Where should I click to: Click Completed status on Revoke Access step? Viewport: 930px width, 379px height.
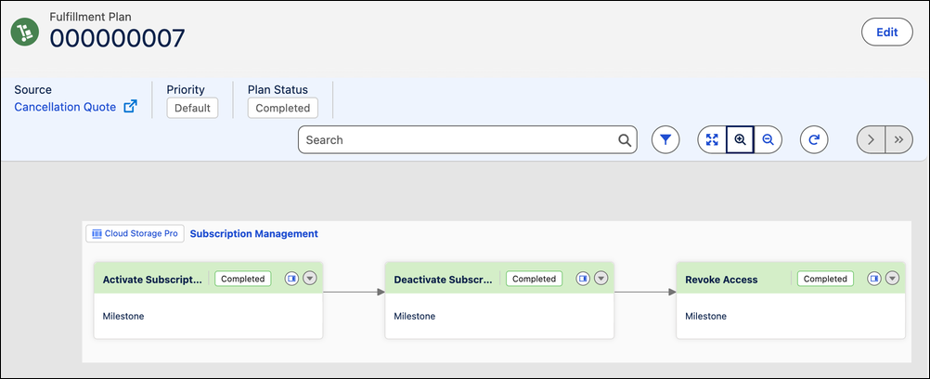pyautogui.click(x=825, y=279)
